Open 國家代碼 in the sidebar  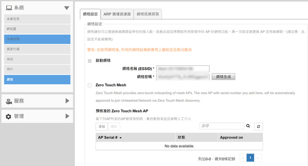click(x=37, y=49)
